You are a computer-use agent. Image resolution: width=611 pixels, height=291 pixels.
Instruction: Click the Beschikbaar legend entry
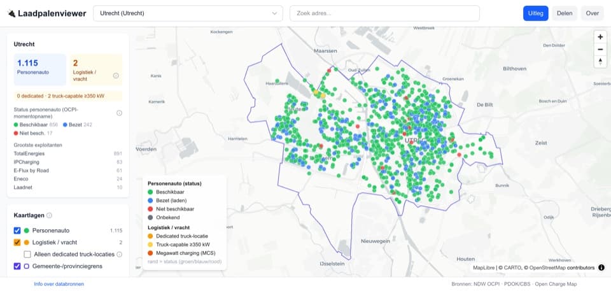(x=166, y=192)
